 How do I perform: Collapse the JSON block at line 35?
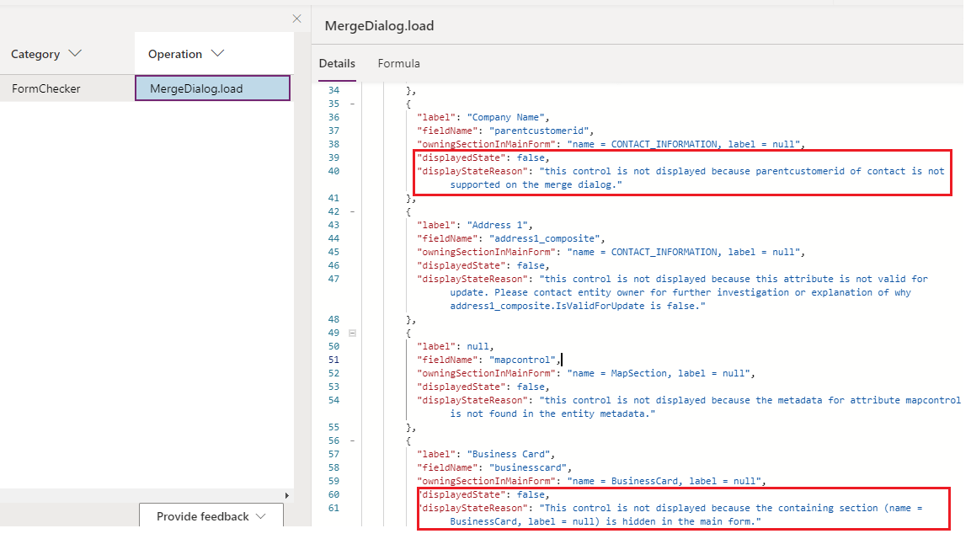click(350, 104)
